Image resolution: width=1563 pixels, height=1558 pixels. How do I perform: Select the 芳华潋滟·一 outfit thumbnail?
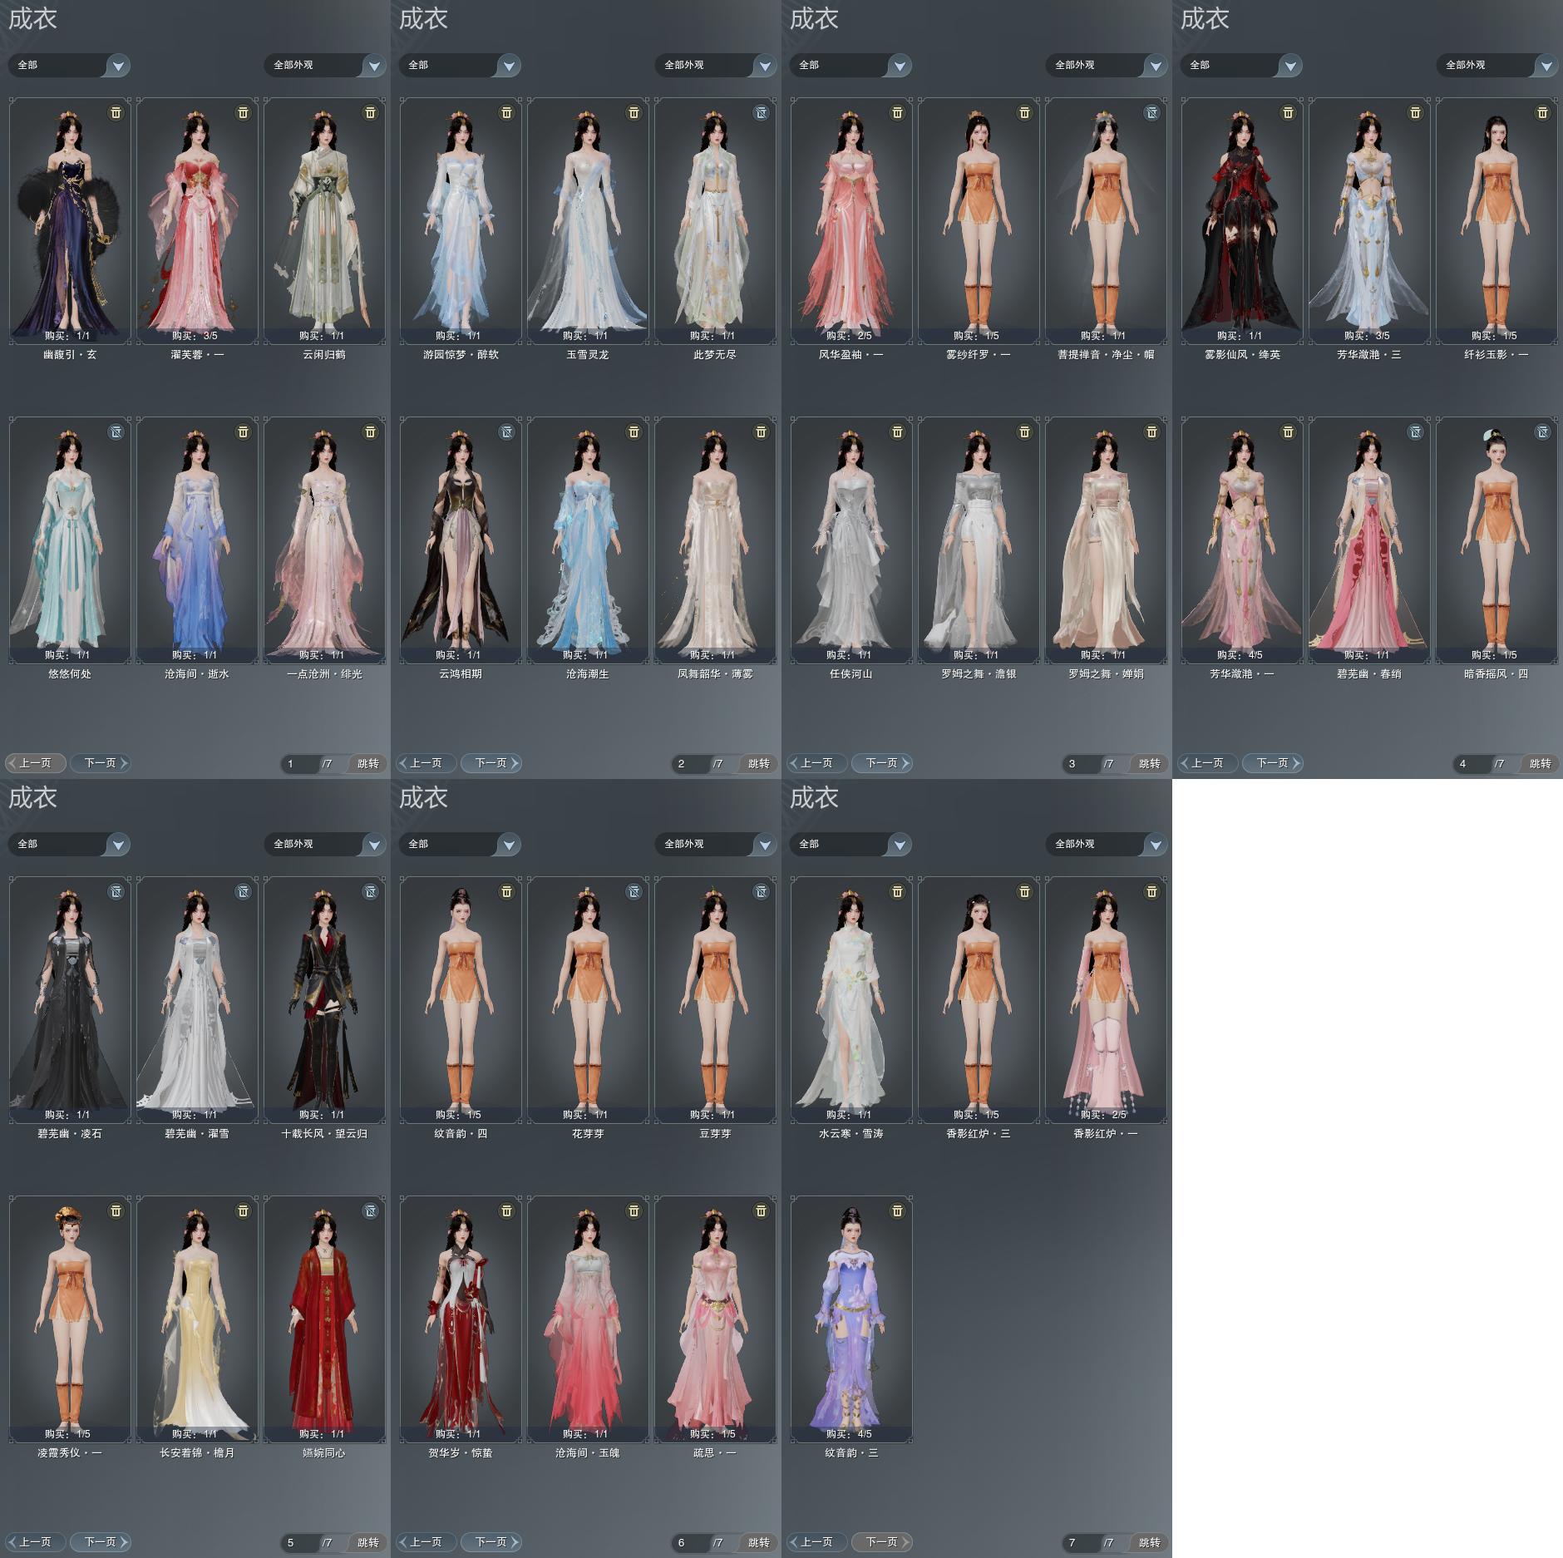1242,540
